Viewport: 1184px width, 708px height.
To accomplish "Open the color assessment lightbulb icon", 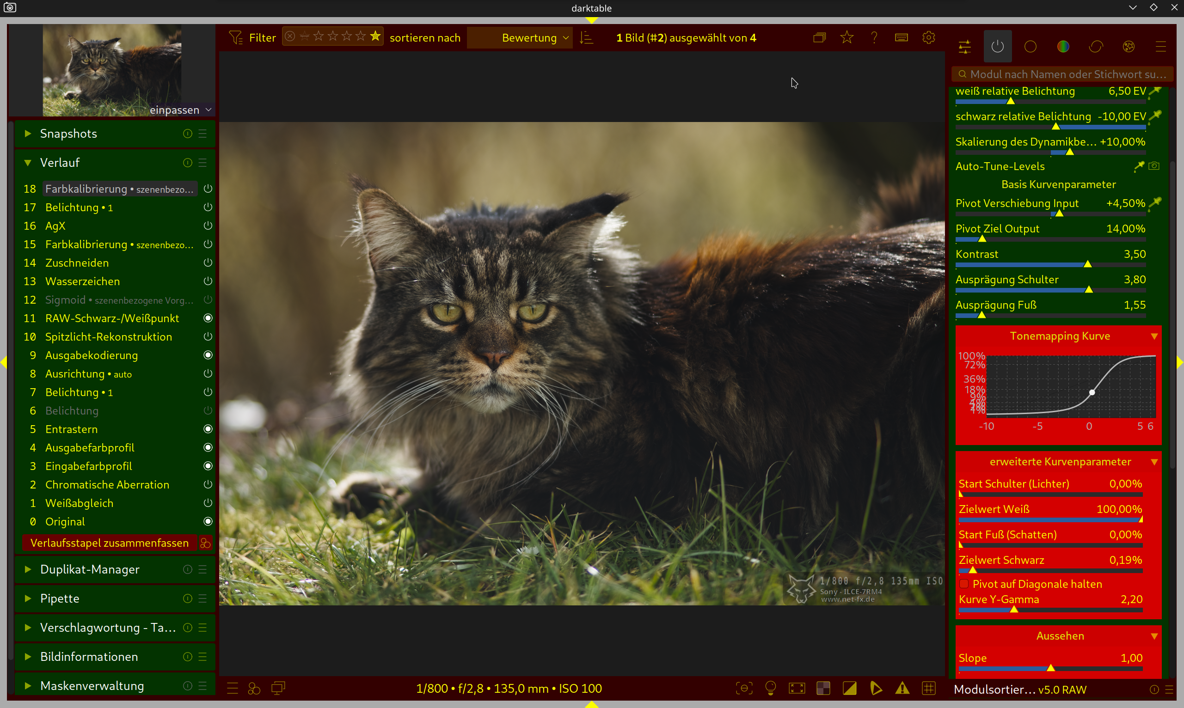I will point(770,688).
